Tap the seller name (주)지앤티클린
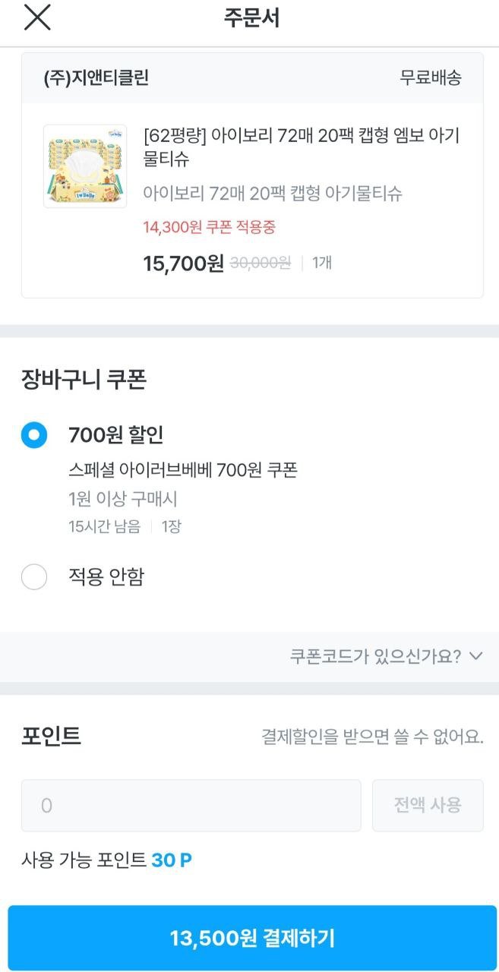 point(96,77)
